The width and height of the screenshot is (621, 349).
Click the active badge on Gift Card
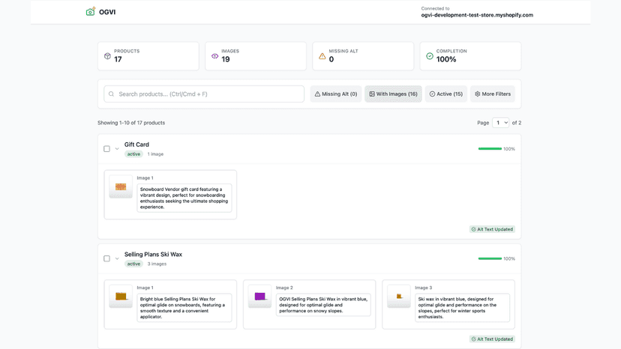[x=133, y=154]
